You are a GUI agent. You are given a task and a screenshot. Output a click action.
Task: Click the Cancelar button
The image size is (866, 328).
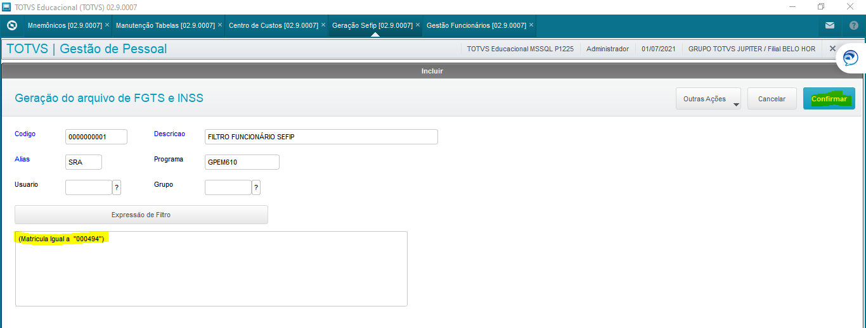[772, 99]
